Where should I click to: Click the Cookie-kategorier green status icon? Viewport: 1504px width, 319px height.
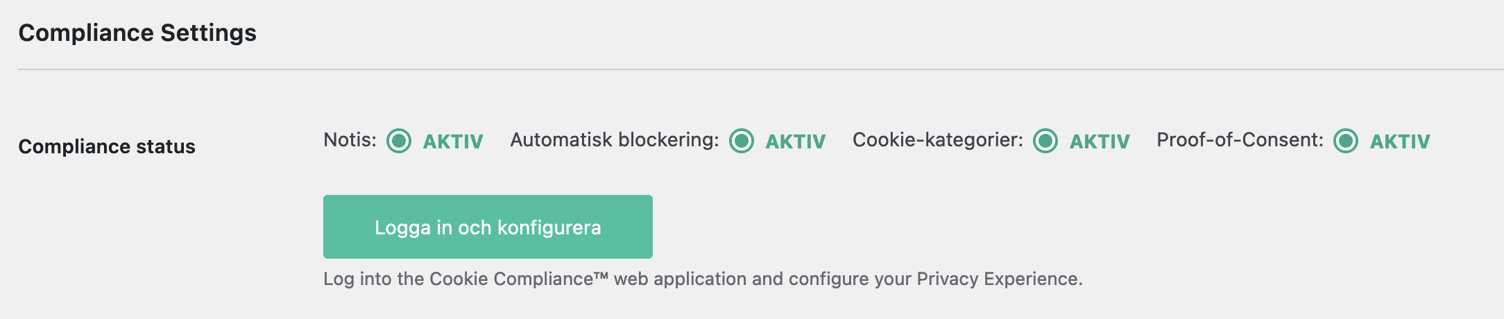[1045, 141]
